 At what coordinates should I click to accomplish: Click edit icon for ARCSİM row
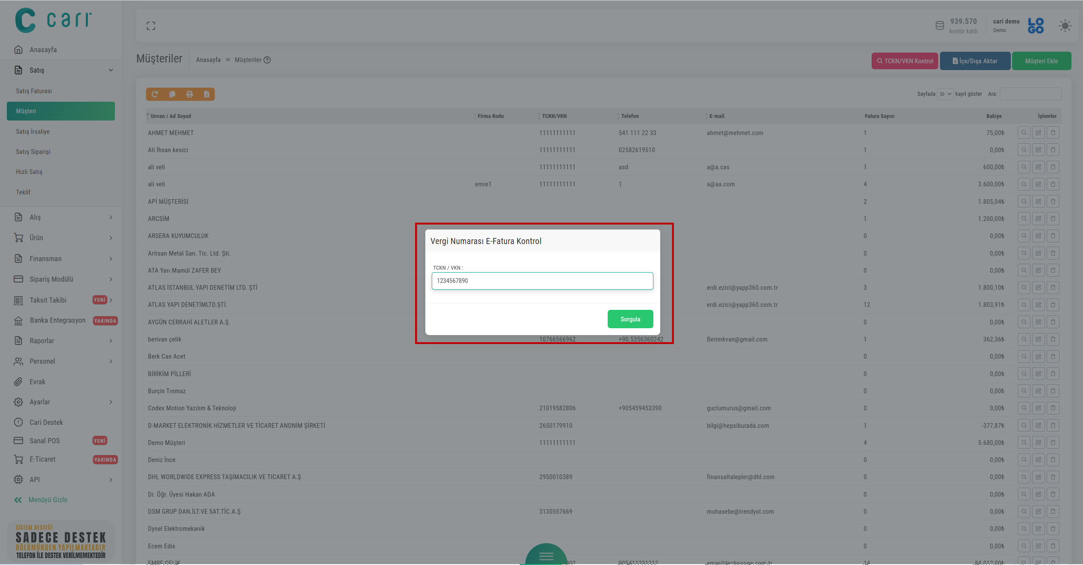pos(1038,219)
